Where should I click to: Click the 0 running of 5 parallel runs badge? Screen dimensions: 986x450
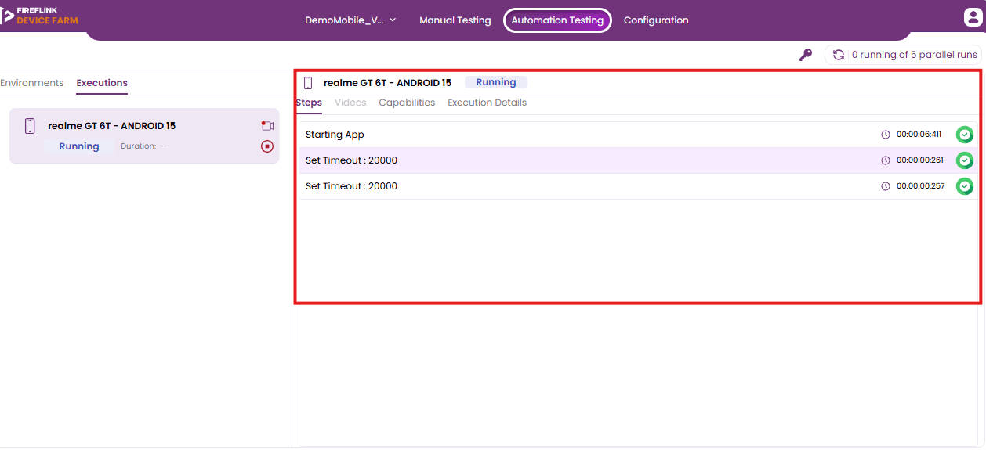904,55
